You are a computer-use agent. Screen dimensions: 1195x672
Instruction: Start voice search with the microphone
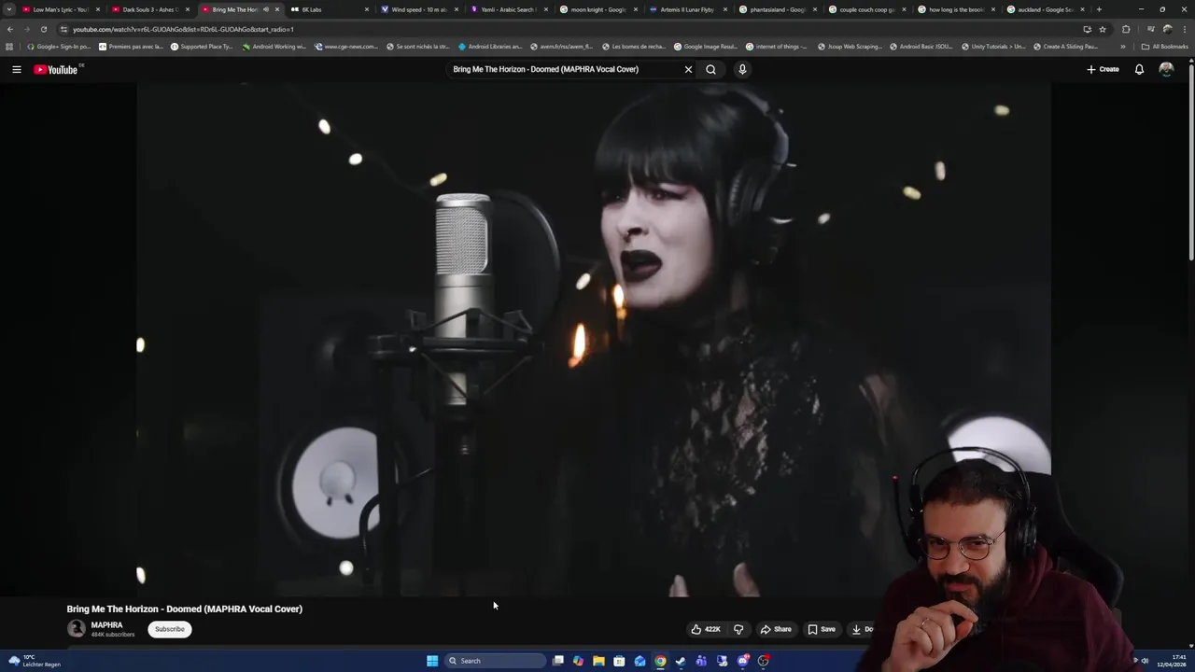(742, 69)
